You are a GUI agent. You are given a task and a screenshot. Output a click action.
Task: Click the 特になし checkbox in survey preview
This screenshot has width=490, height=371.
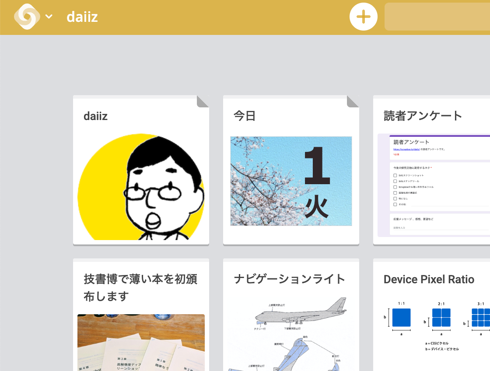click(x=395, y=199)
